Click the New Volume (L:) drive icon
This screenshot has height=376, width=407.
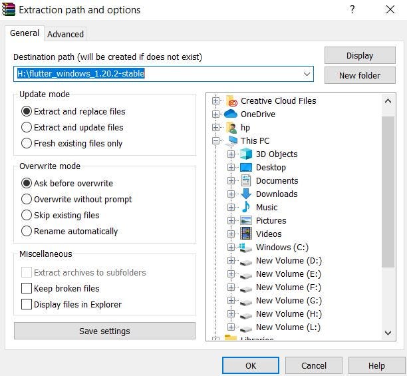tap(245, 329)
